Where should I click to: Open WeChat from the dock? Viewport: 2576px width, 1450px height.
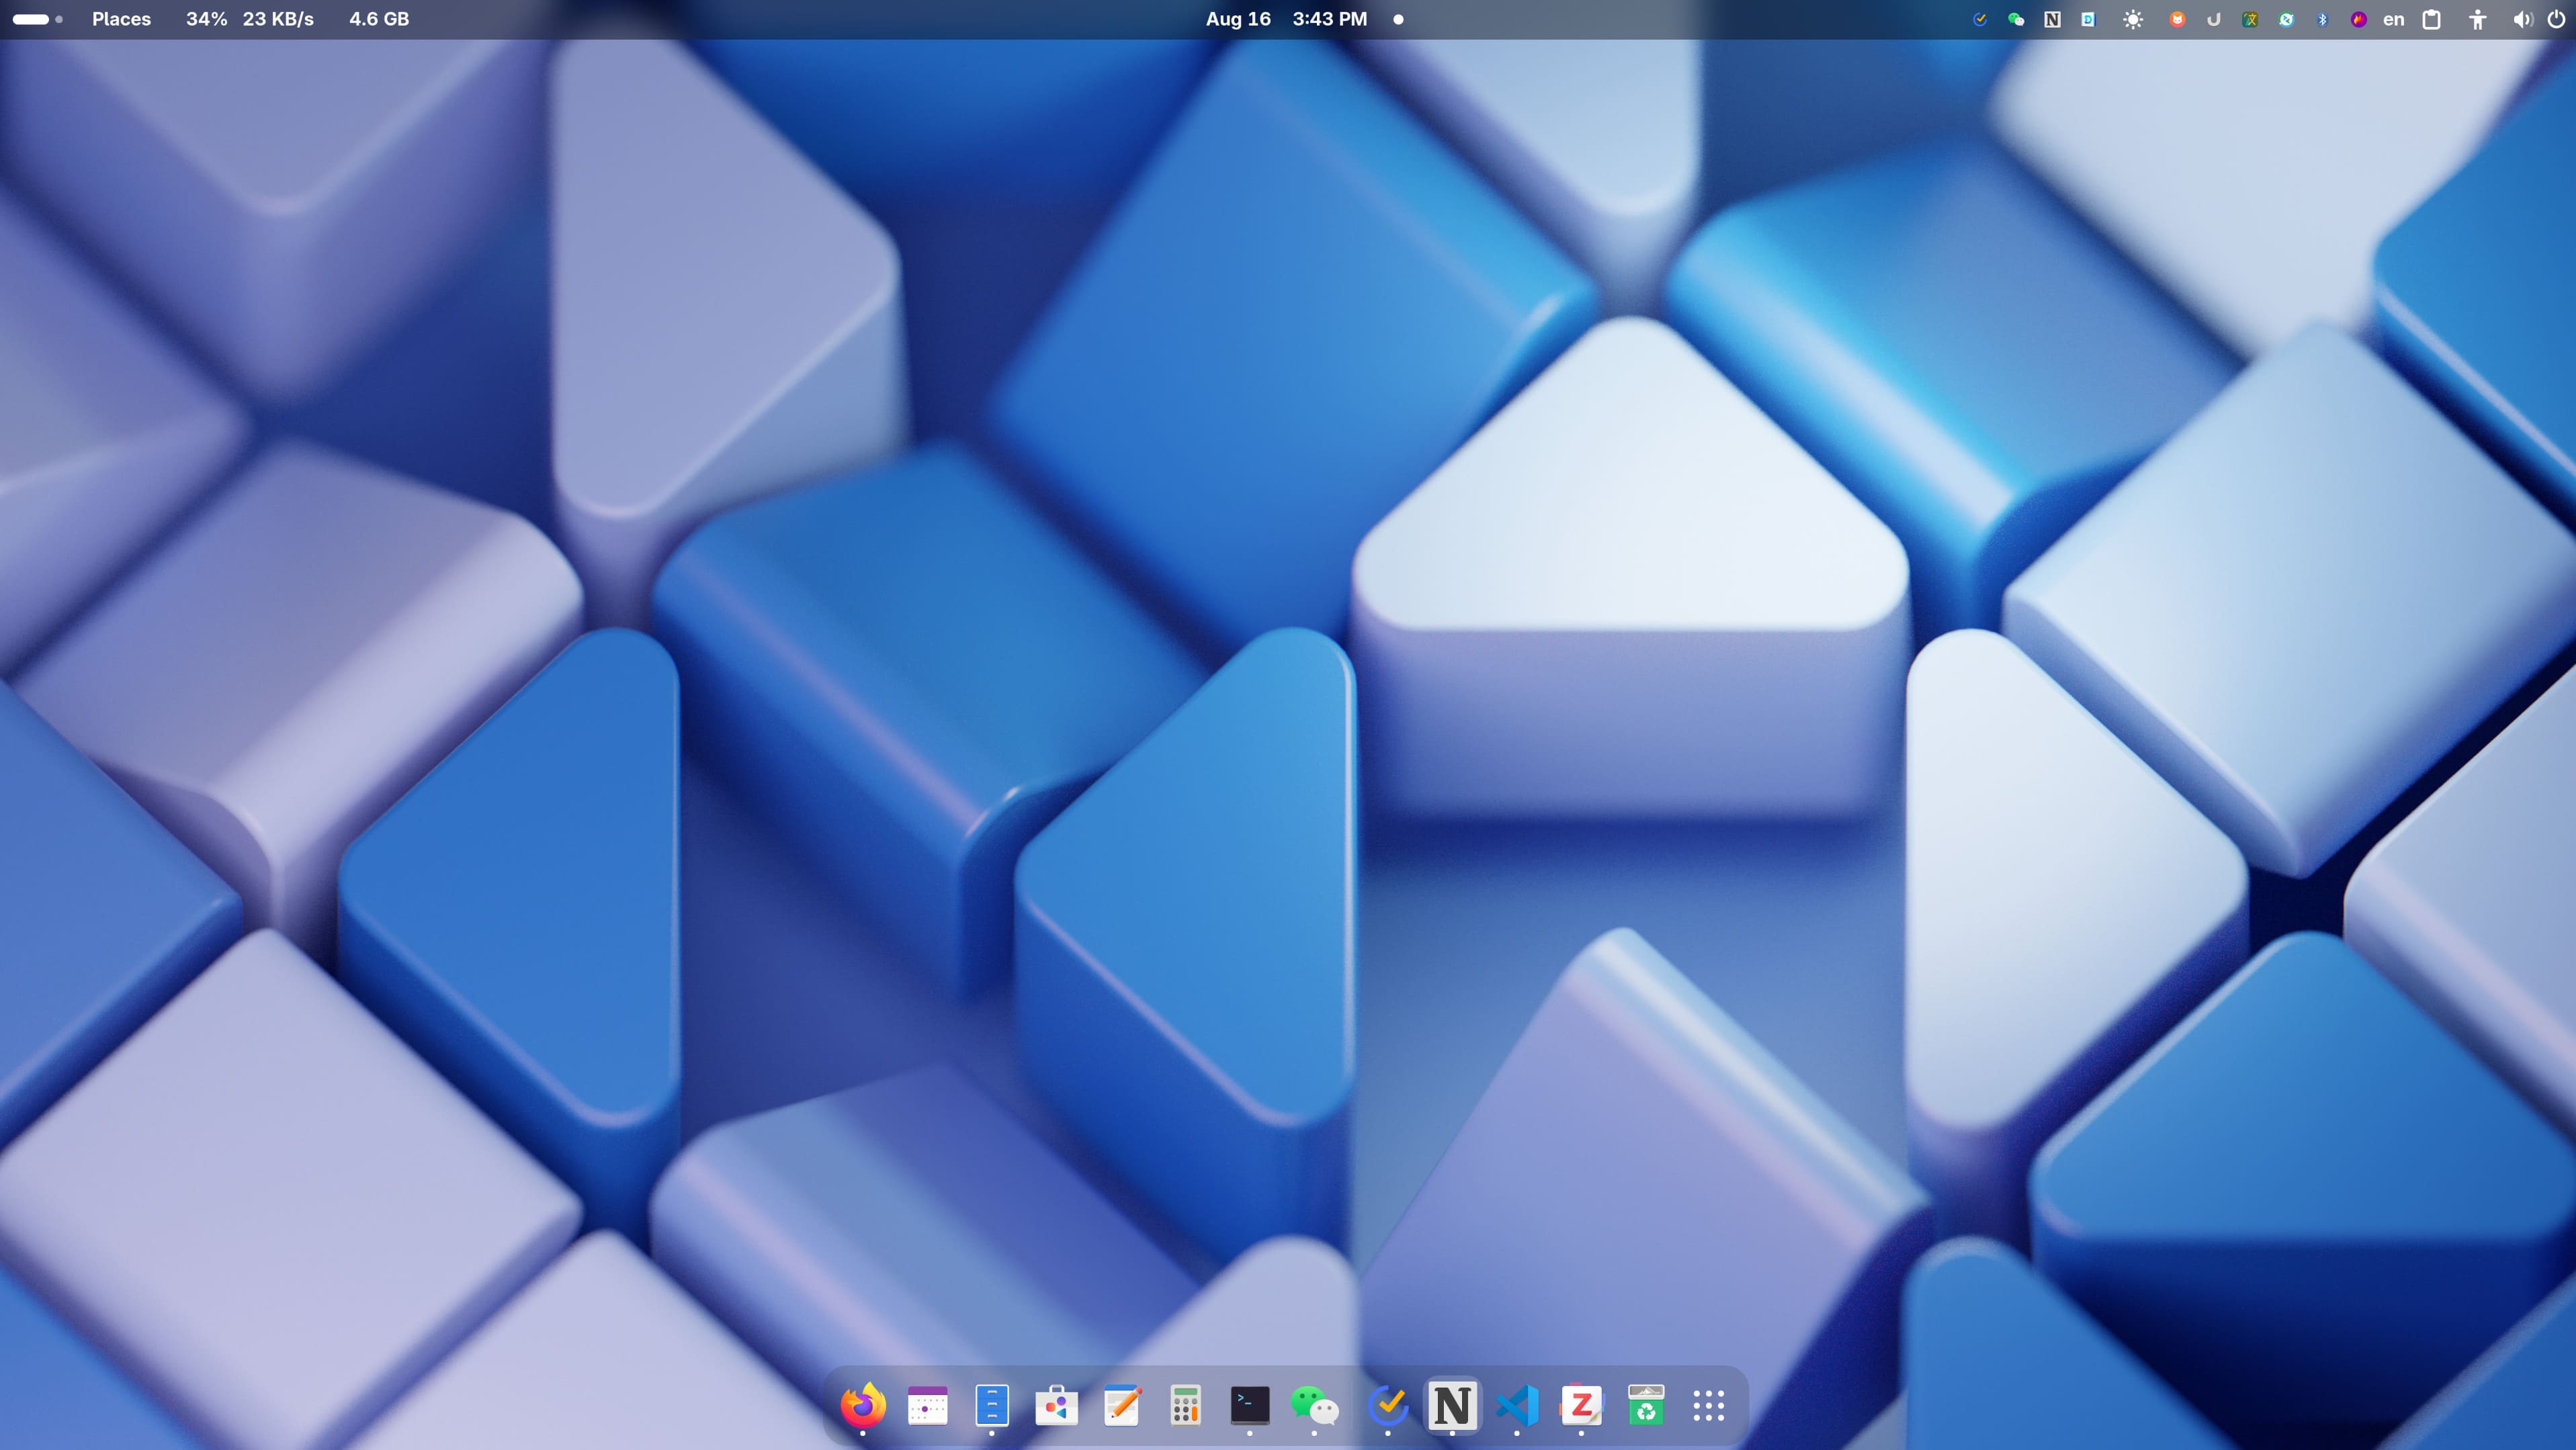pos(1314,1405)
